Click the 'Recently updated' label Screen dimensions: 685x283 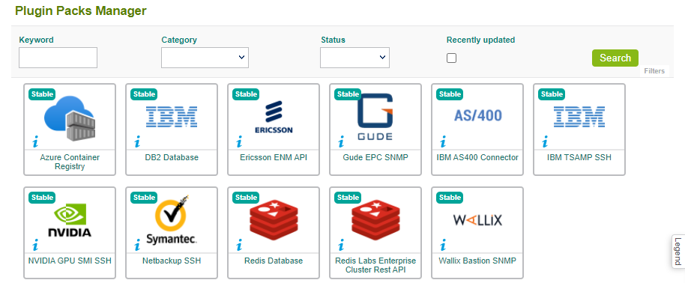(x=480, y=40)
